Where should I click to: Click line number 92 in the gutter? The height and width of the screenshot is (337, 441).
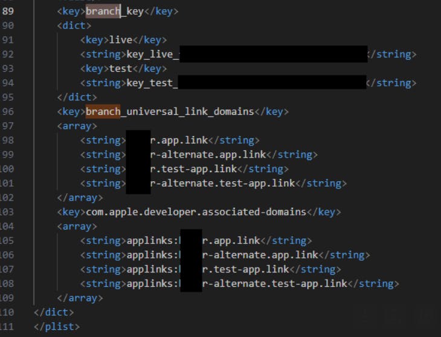(x=8, y=54)
